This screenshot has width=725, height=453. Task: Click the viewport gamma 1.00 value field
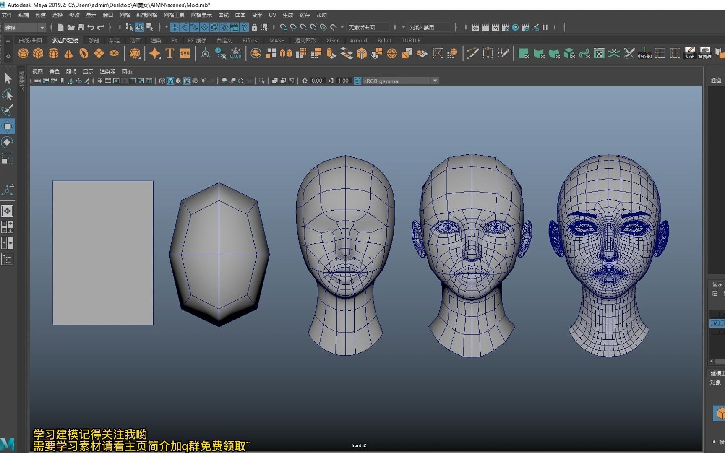(x=343, y=81)
